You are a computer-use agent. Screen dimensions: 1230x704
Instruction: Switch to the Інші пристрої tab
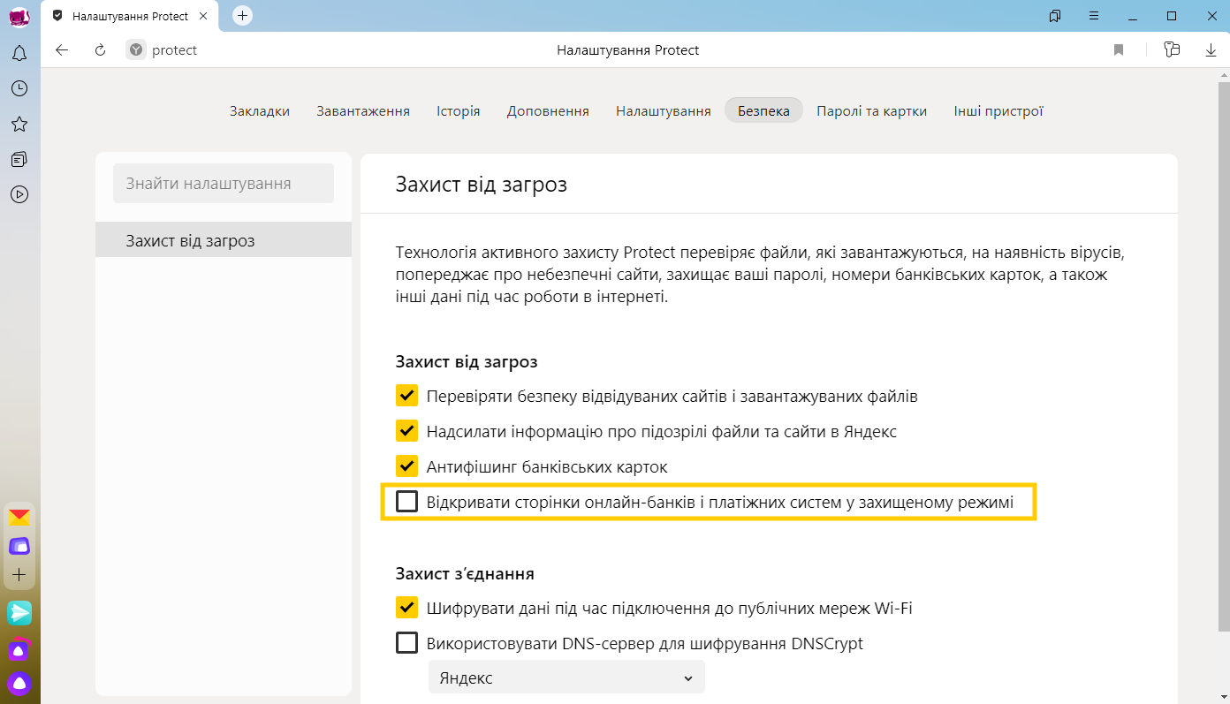(x=998, y=110)
